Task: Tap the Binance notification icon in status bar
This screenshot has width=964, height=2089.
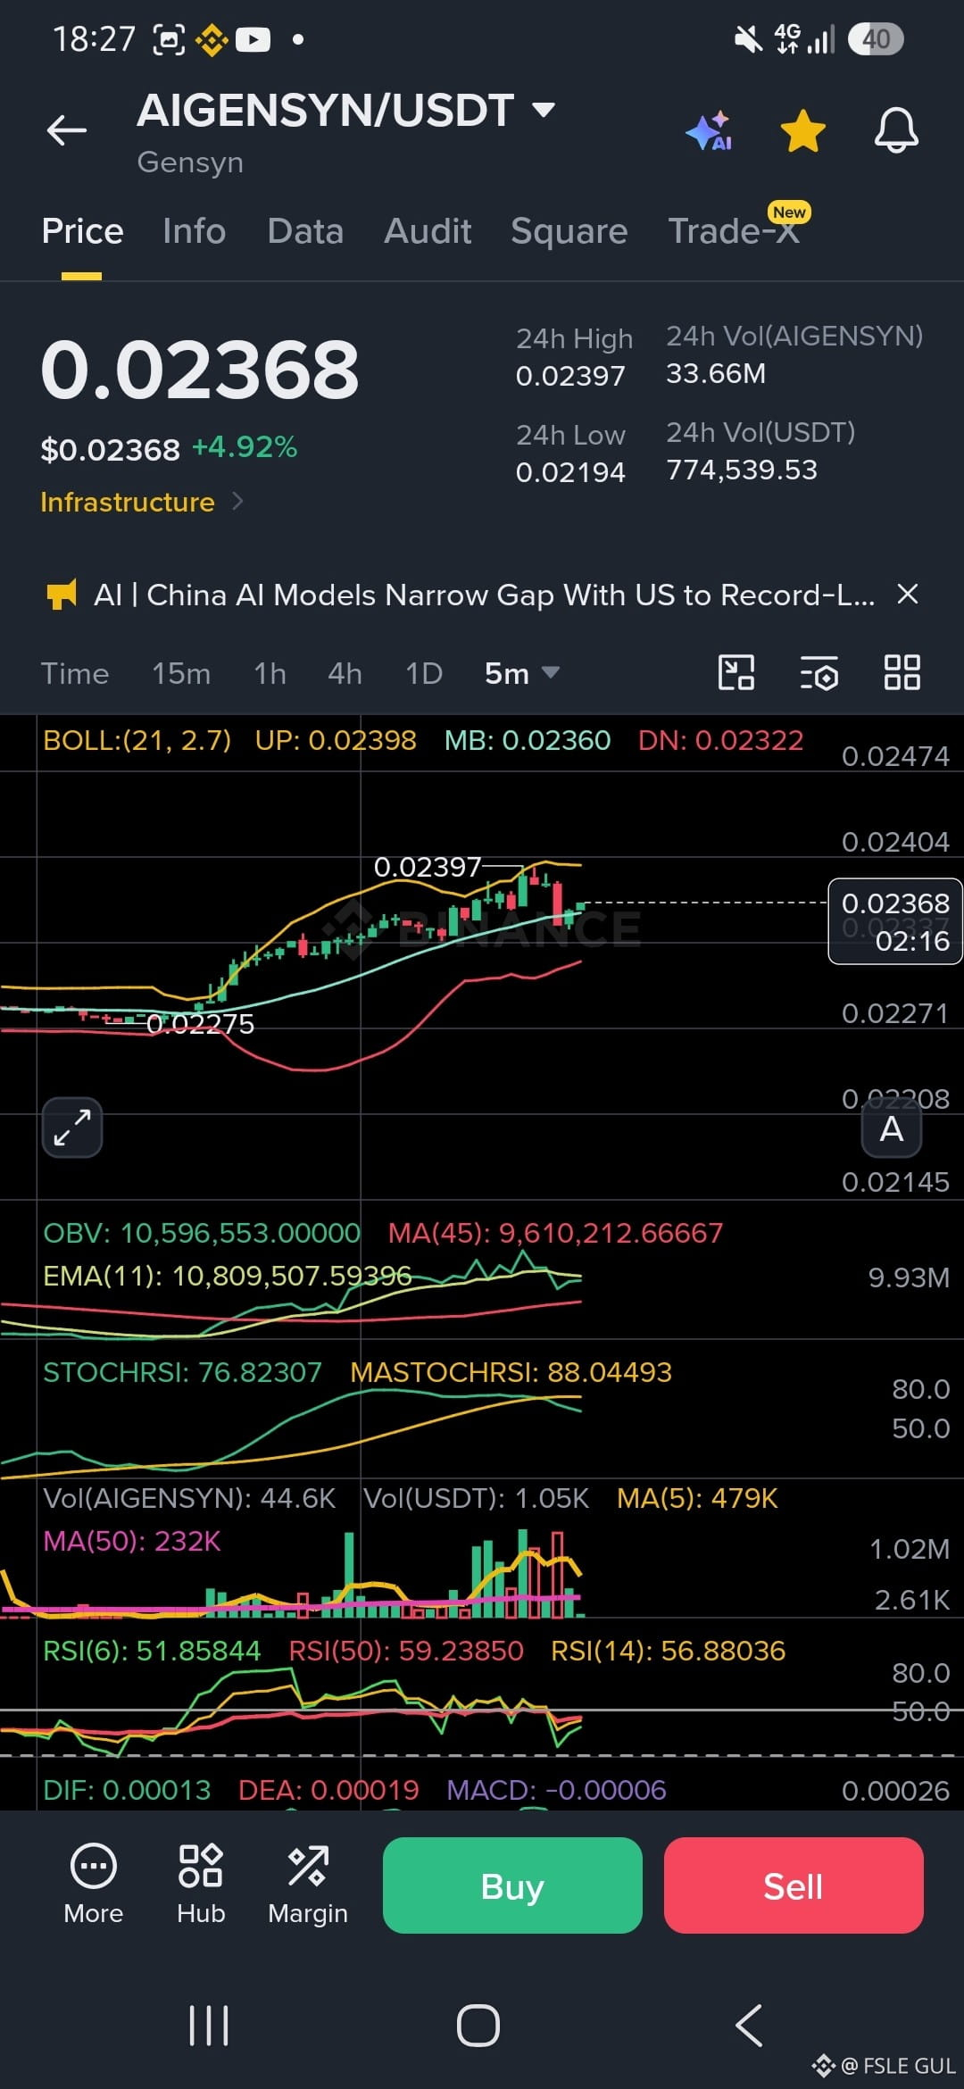Action: pyautogui.click(x=212, y=39)
